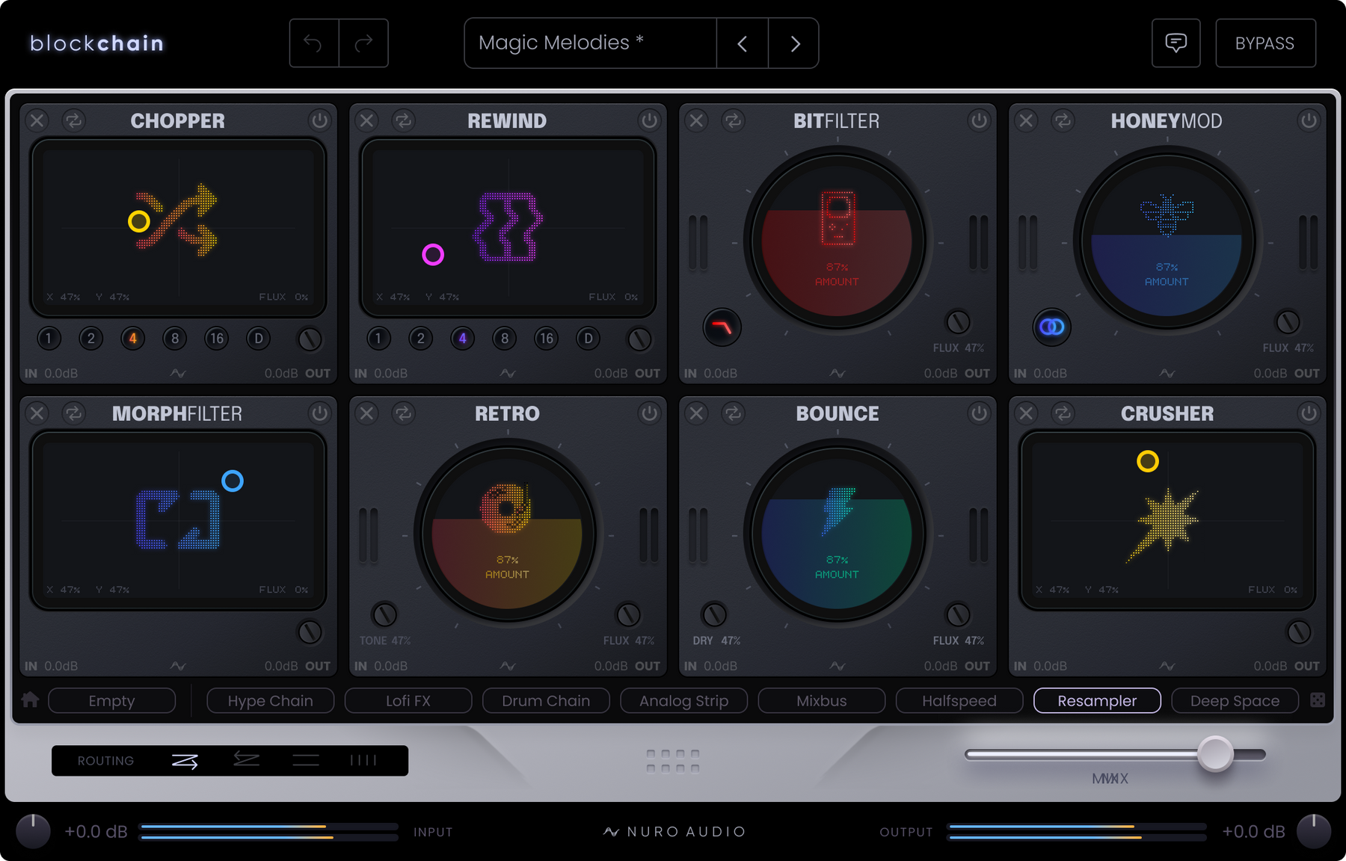Screen dimensions: 1346x861
Task: Click the output gain knob
Action: tap(1314, 832)
